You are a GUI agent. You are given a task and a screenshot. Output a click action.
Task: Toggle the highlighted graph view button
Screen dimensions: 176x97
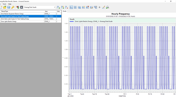click(x=71, y=7)
